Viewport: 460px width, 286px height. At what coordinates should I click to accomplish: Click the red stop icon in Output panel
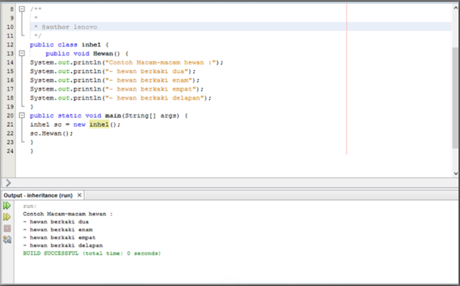7,228
